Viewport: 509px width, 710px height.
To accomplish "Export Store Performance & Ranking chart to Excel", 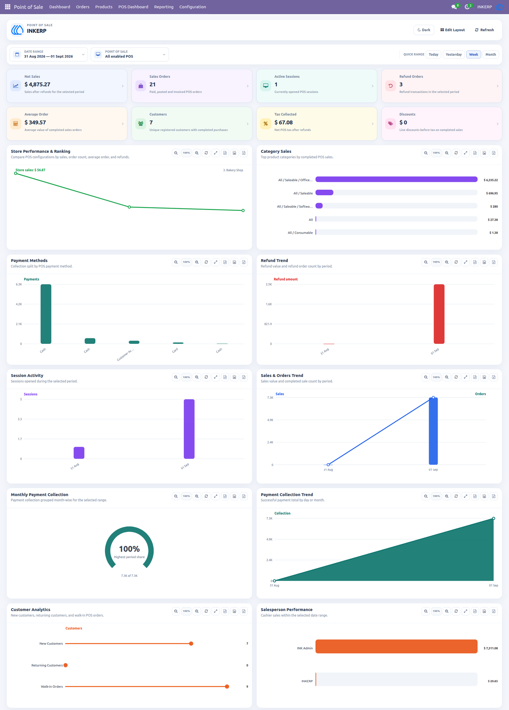I will (x=244, y=153).
